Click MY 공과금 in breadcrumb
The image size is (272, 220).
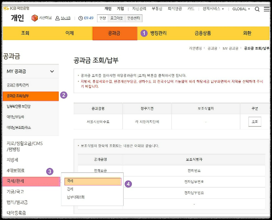click(x=230, y=49)
